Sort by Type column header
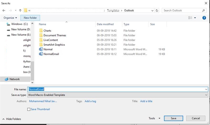 pos(126,24)
